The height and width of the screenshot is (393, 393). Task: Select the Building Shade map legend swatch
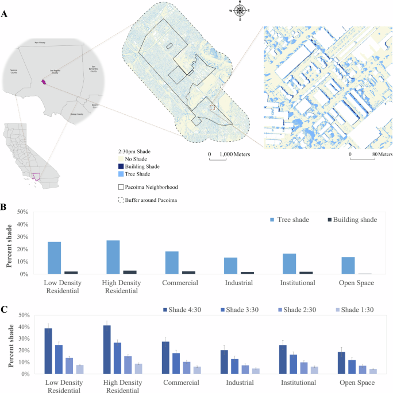[x=121, y=166]
